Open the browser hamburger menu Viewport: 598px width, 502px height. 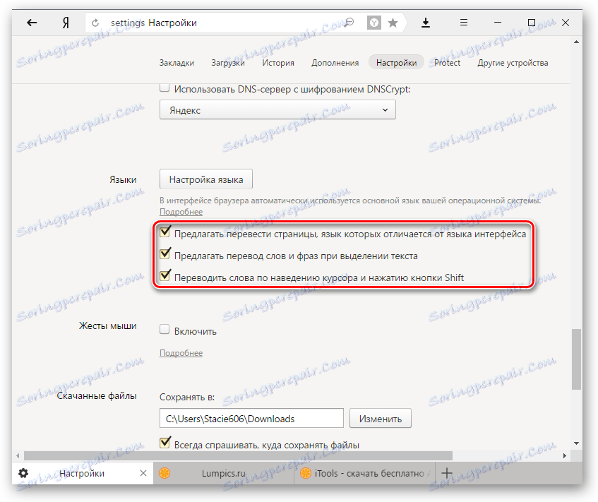463,23
